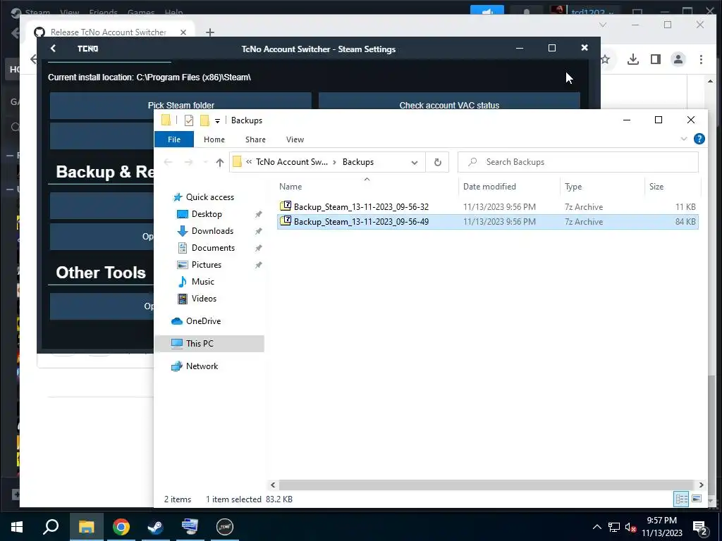Open Windows Start menu
The height and width of the screenshot is (541, 722).
click(x=17, y=527)
